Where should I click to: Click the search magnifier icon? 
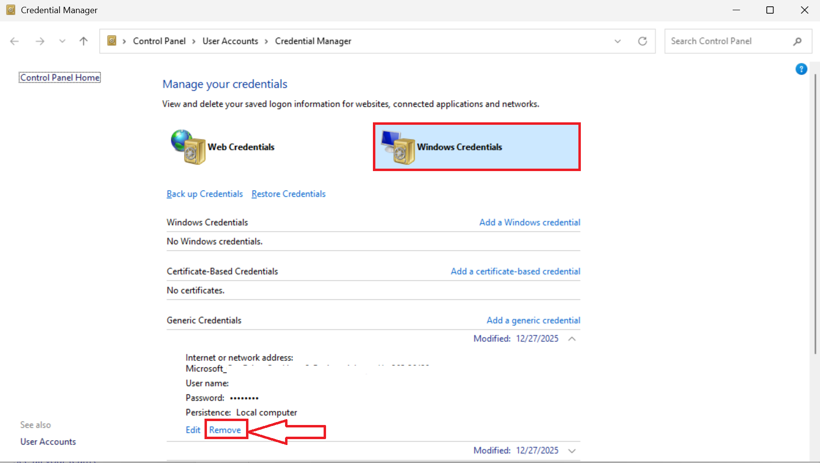click(798, 41)
